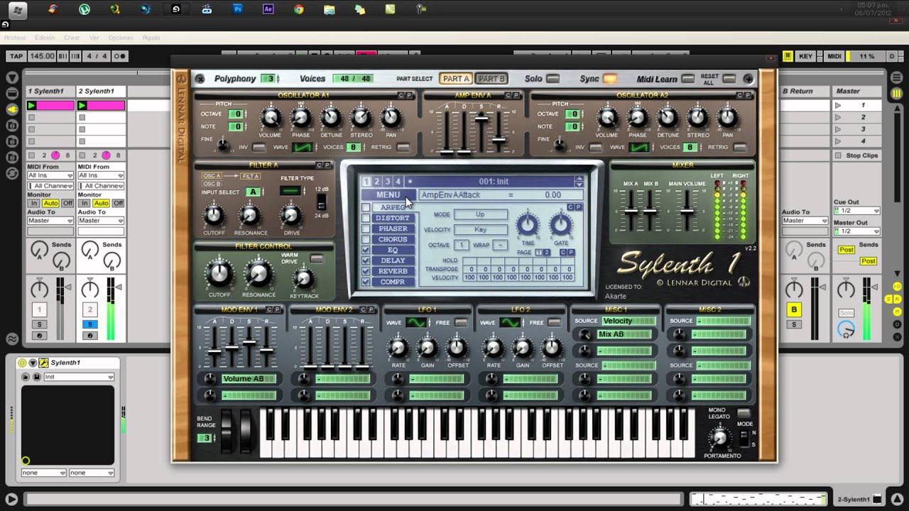This screenshot has height=511, width=909.
Task: Click the KEY map mode button
Action: pyautogui.click(x=806, y=56)
